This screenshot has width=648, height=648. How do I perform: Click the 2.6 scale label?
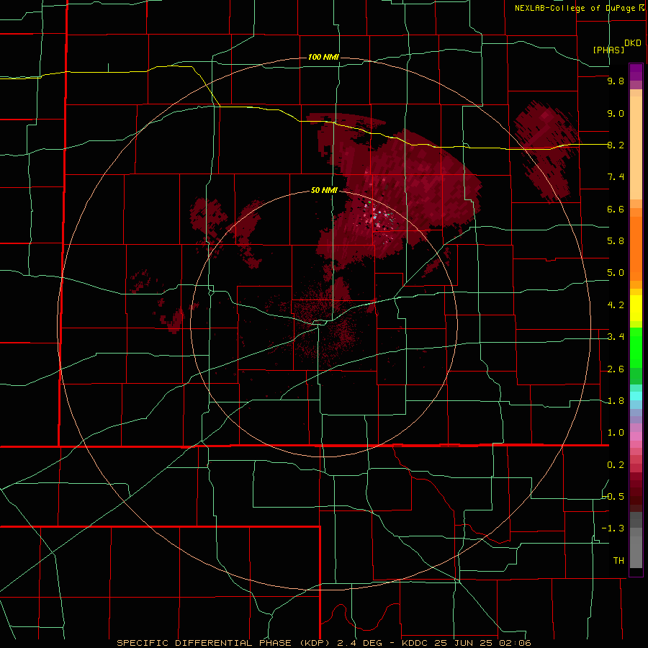(x=616, y=369)
